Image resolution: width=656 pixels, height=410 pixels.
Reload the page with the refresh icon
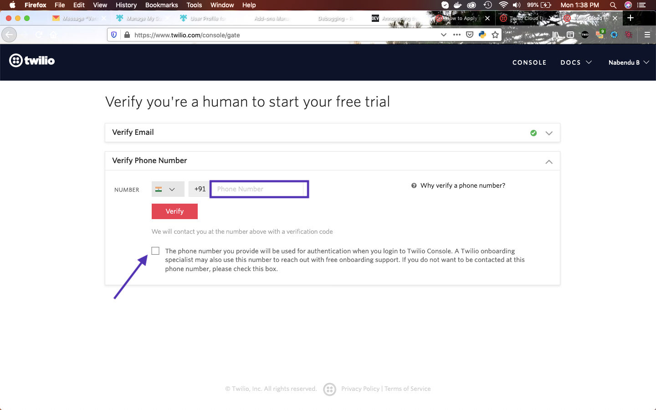click(39, 35)
